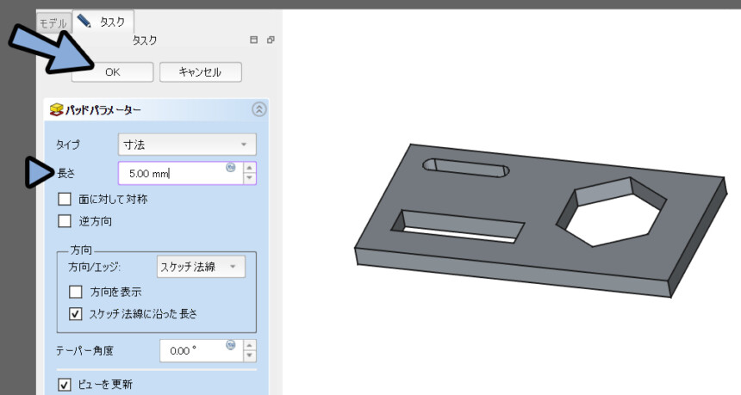Click the task panel float/undock icon

(271, 40)
